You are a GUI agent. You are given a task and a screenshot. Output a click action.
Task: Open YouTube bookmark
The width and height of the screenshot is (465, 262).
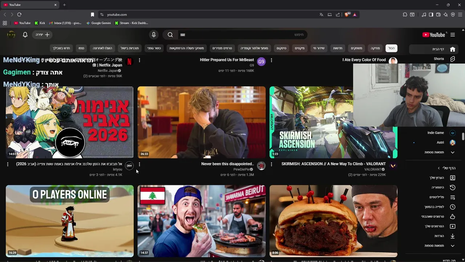22,23
